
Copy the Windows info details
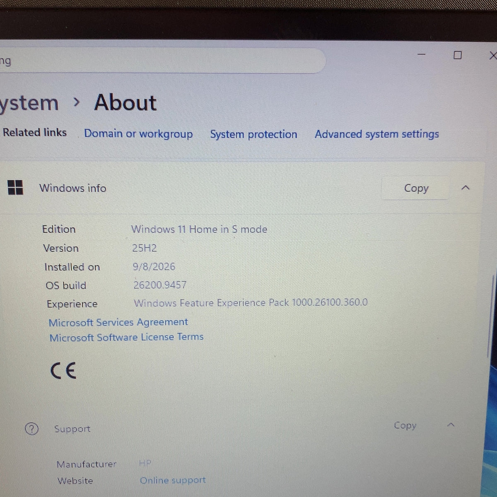416,188
